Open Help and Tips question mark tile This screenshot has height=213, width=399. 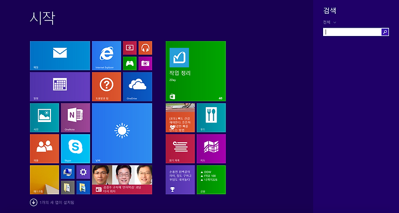(106, 87)
